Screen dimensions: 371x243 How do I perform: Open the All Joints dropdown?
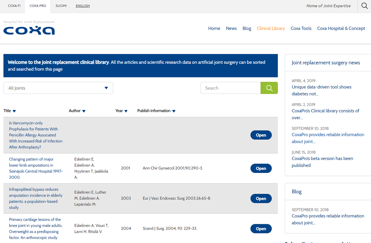pyautogui.click(x=58, y=88)
